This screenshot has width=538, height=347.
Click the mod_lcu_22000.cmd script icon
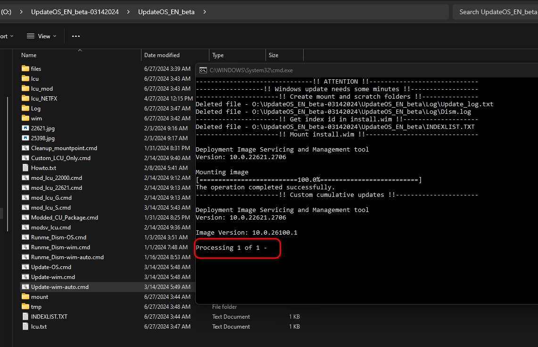pos(25,178)
